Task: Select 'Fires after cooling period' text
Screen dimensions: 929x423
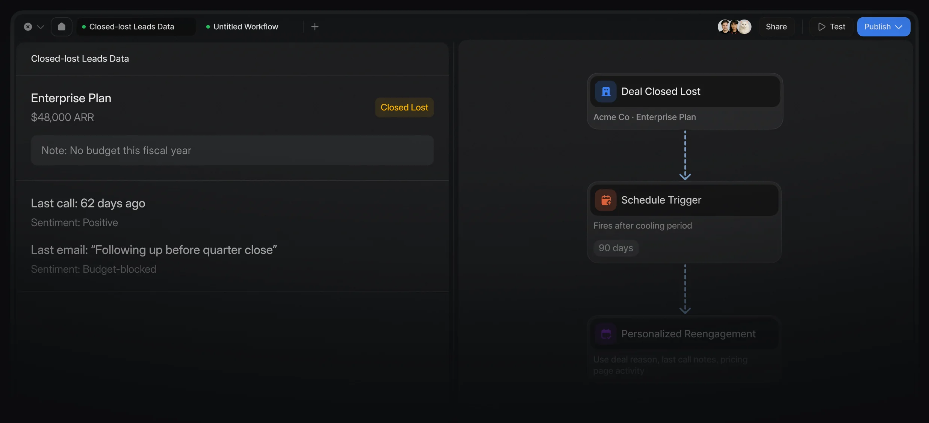Action: 642,225
